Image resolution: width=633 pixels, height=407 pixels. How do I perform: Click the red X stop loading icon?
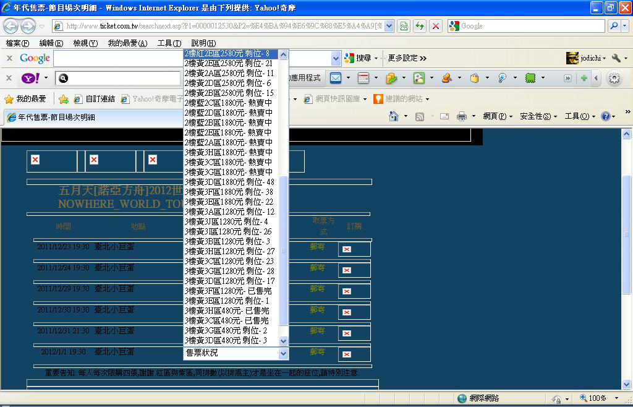click(x=436, y=26)
